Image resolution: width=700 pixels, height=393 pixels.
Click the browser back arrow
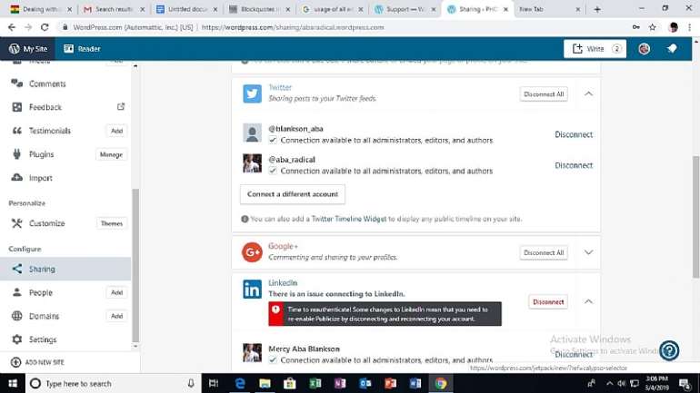[12, 27]
